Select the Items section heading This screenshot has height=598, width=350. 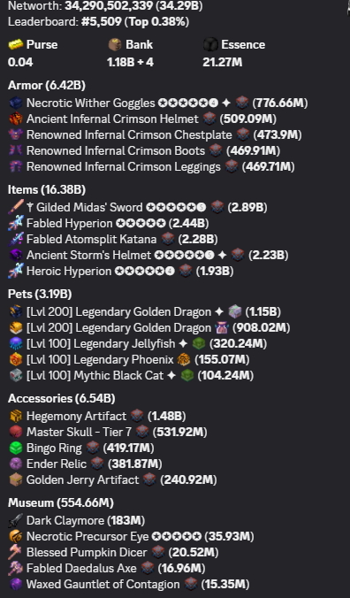tap(47, 189)
